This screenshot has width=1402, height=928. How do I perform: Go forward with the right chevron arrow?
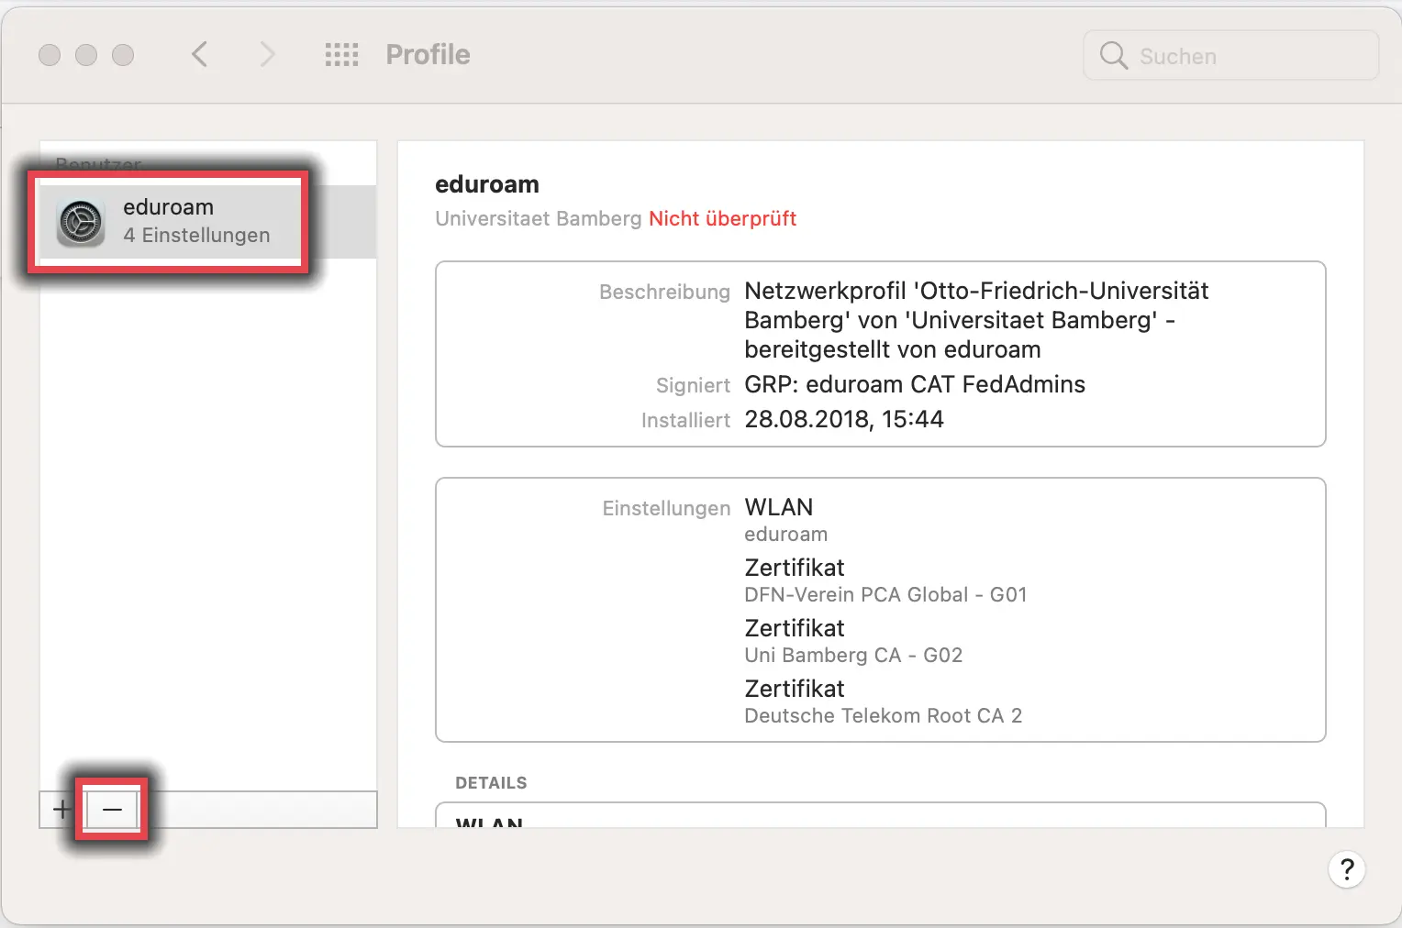(x=267, y=55)
